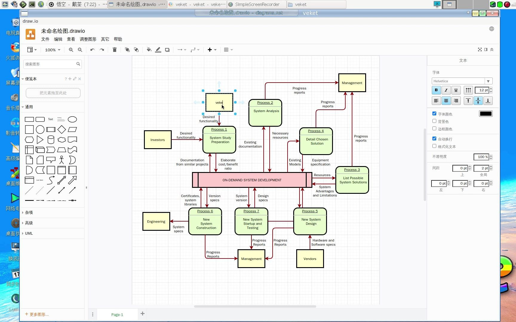Switch to the Page-1 tab
The image size is (516, 322).
tap(117, 315)
